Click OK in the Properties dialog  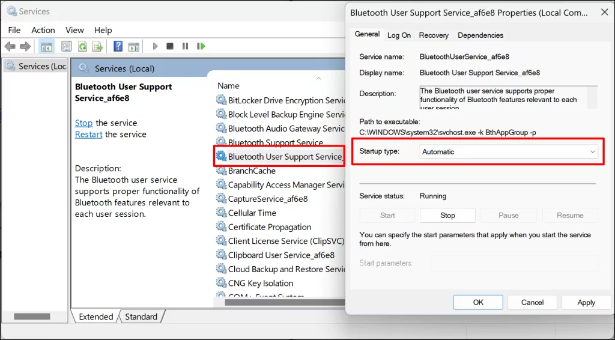point(478,302)
